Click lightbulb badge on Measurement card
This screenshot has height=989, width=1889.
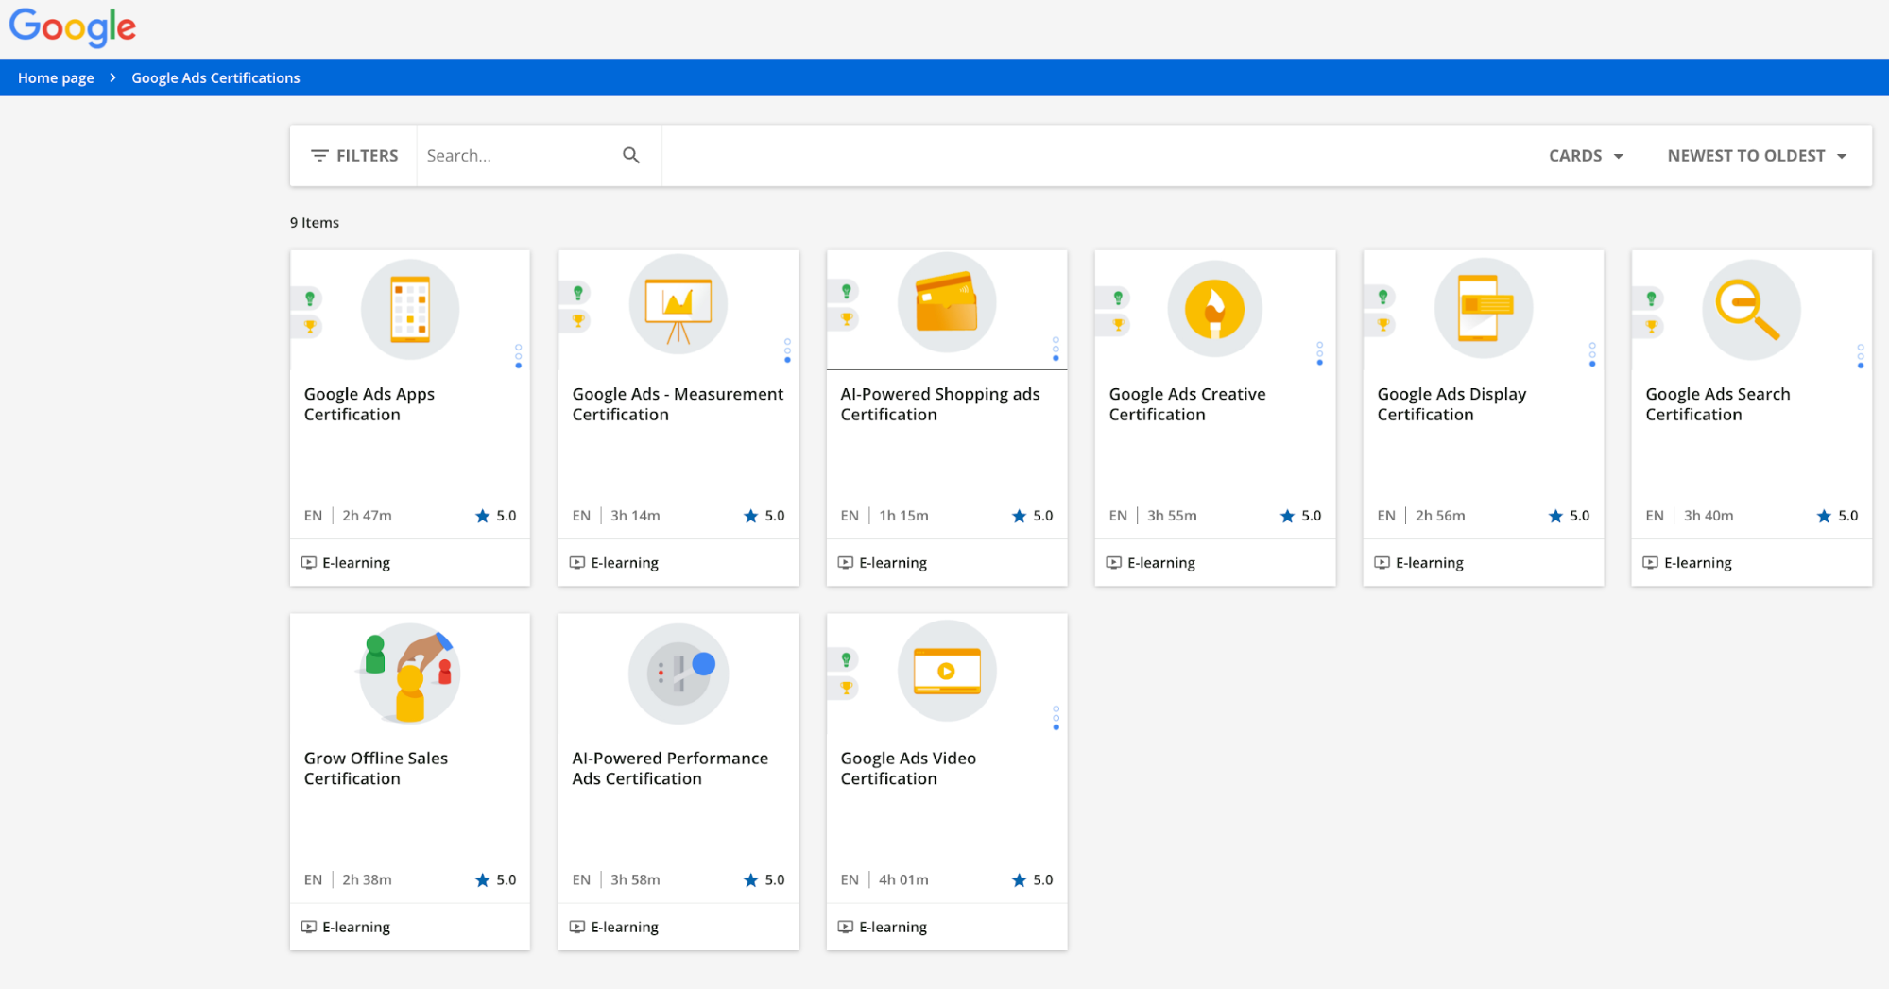click(x=577, y=293)
